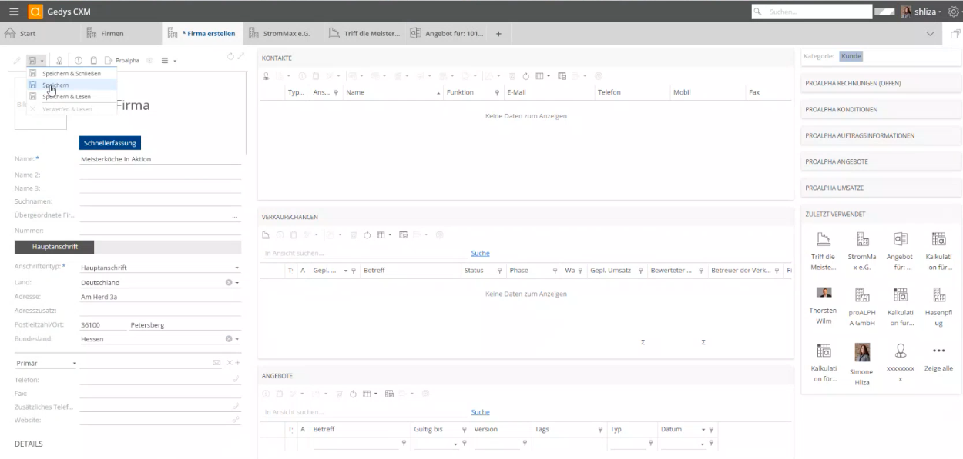Click the filter icon on the Funktion column
The image size is (963, 459).
point(496,92)
